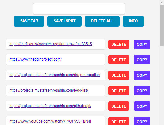Delete the github-api link entry
164x125 pixels.
[x=119, y=106]
